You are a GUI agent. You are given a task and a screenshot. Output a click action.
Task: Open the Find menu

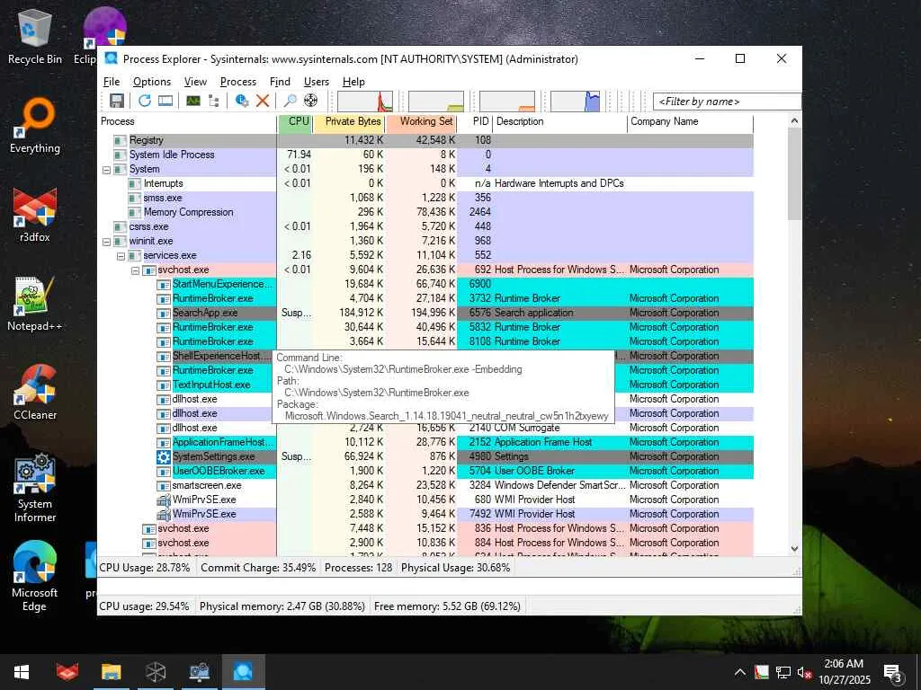pyautogui.click(x=280, y=82)
